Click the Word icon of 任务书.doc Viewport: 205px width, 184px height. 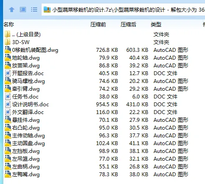pyautogui.click(x=8, y=97)
